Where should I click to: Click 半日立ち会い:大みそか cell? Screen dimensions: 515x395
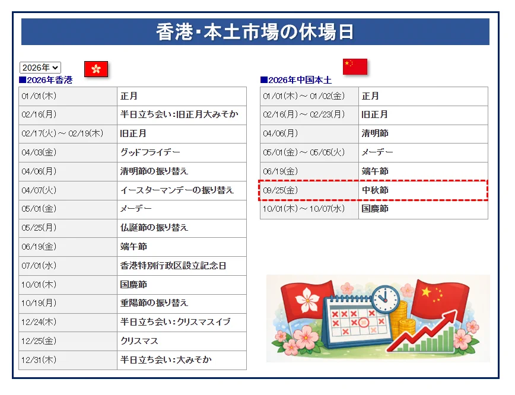(x=182, y=360)
